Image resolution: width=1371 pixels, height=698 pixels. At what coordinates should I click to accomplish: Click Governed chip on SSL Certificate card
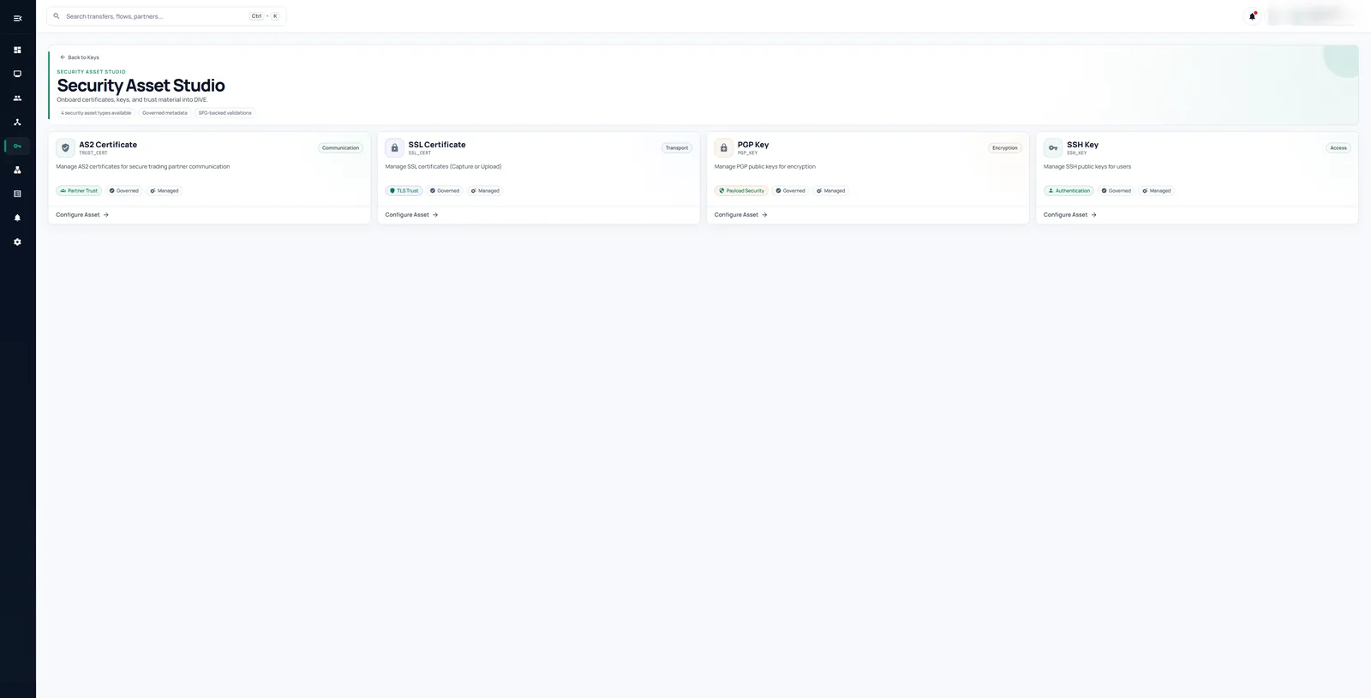445,191
